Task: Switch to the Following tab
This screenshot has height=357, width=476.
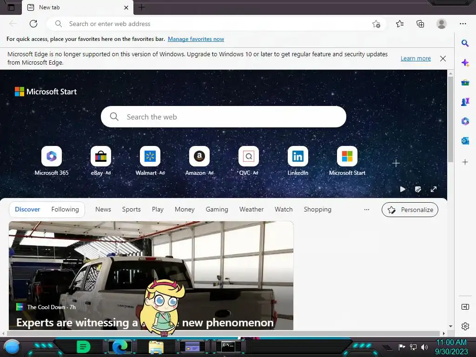Action: click(x=65, y=210)
